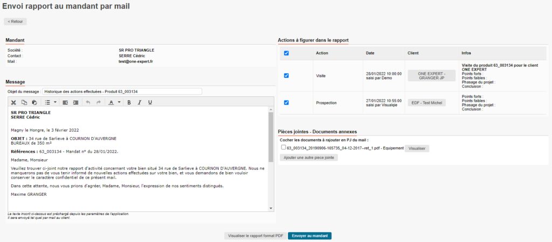Screen dimensions: 552x242
Task: Decrease indent in message editor
Action: click(65, 102)
